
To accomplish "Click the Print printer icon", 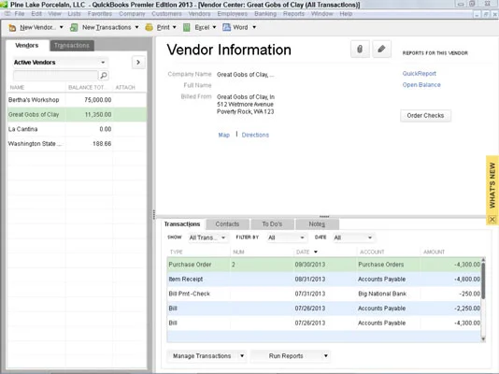I will point(149,28).
